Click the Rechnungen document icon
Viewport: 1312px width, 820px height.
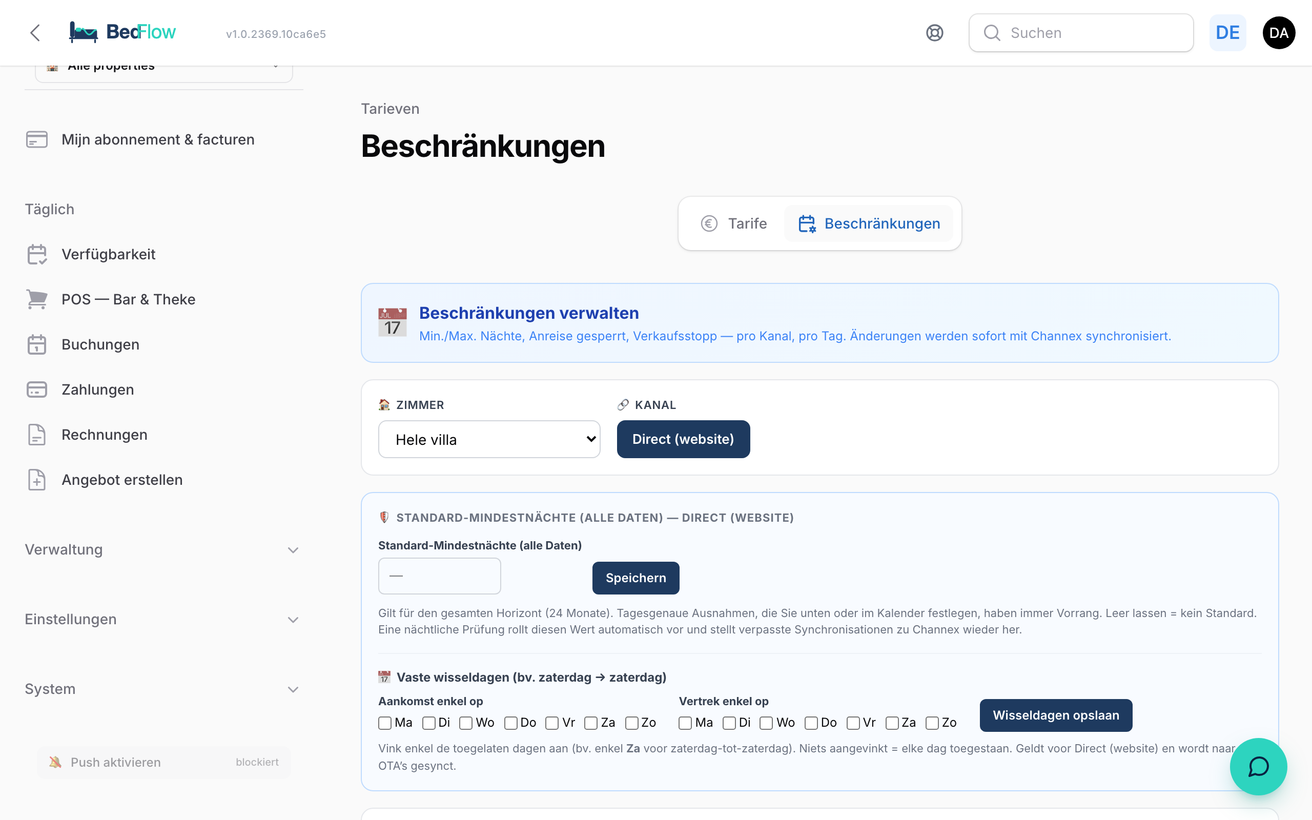37,435
